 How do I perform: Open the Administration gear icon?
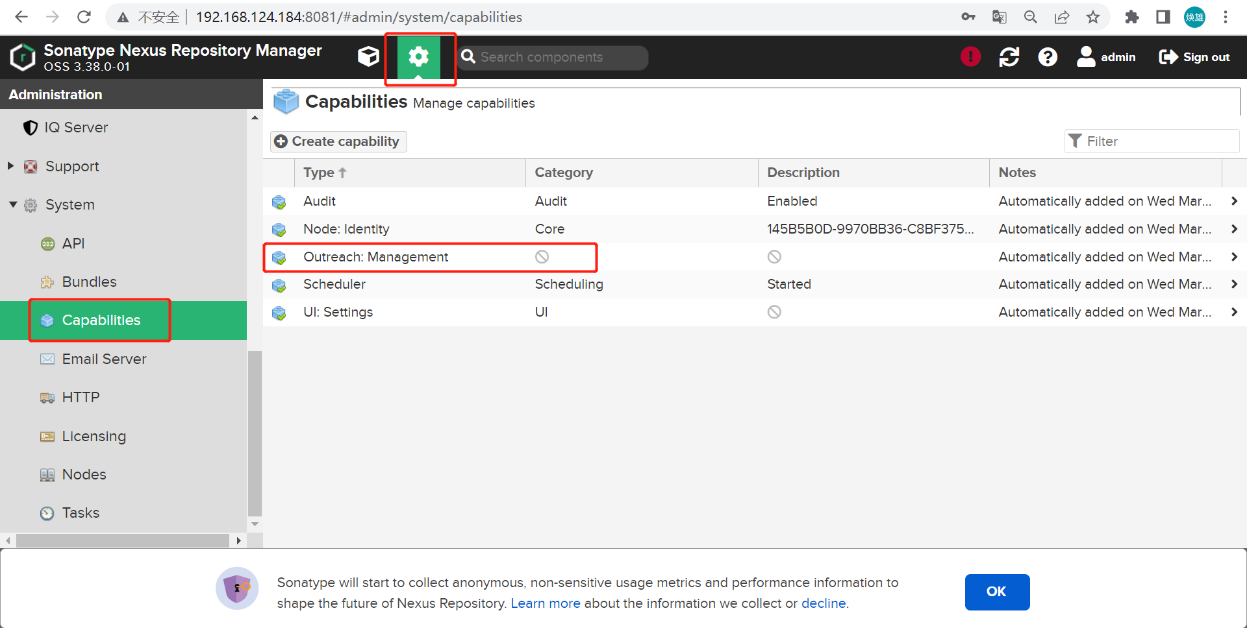[x=418, y=57]
